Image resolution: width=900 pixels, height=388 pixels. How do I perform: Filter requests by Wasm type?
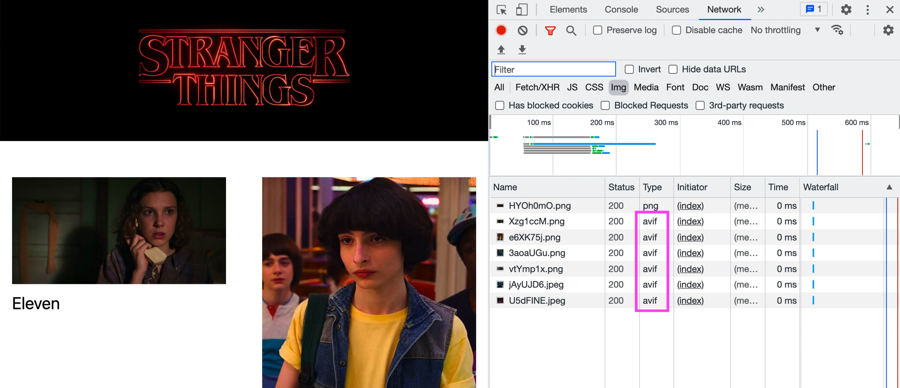tap(750, 87)
